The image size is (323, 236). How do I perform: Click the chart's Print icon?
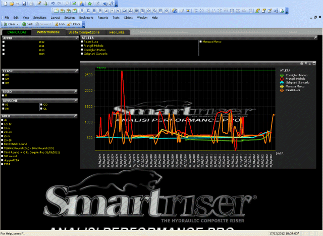pyautogui.click(x=302, y=63)
